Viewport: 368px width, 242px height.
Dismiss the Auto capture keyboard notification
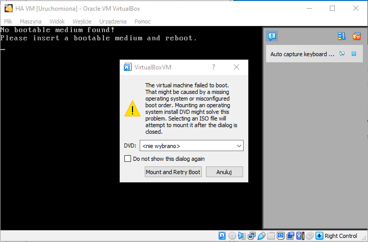354,54
